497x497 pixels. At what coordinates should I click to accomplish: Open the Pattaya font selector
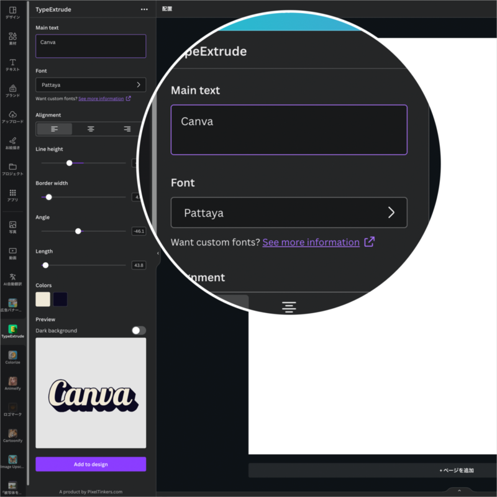91,85
